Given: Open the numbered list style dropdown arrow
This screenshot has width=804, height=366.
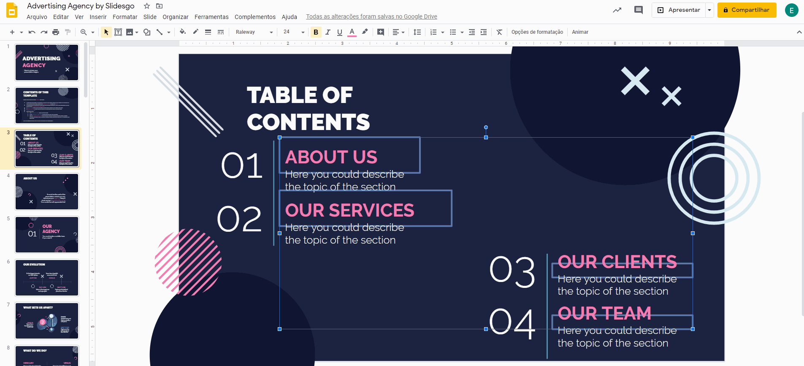Looking at the screenshot, I should [443, 32].
